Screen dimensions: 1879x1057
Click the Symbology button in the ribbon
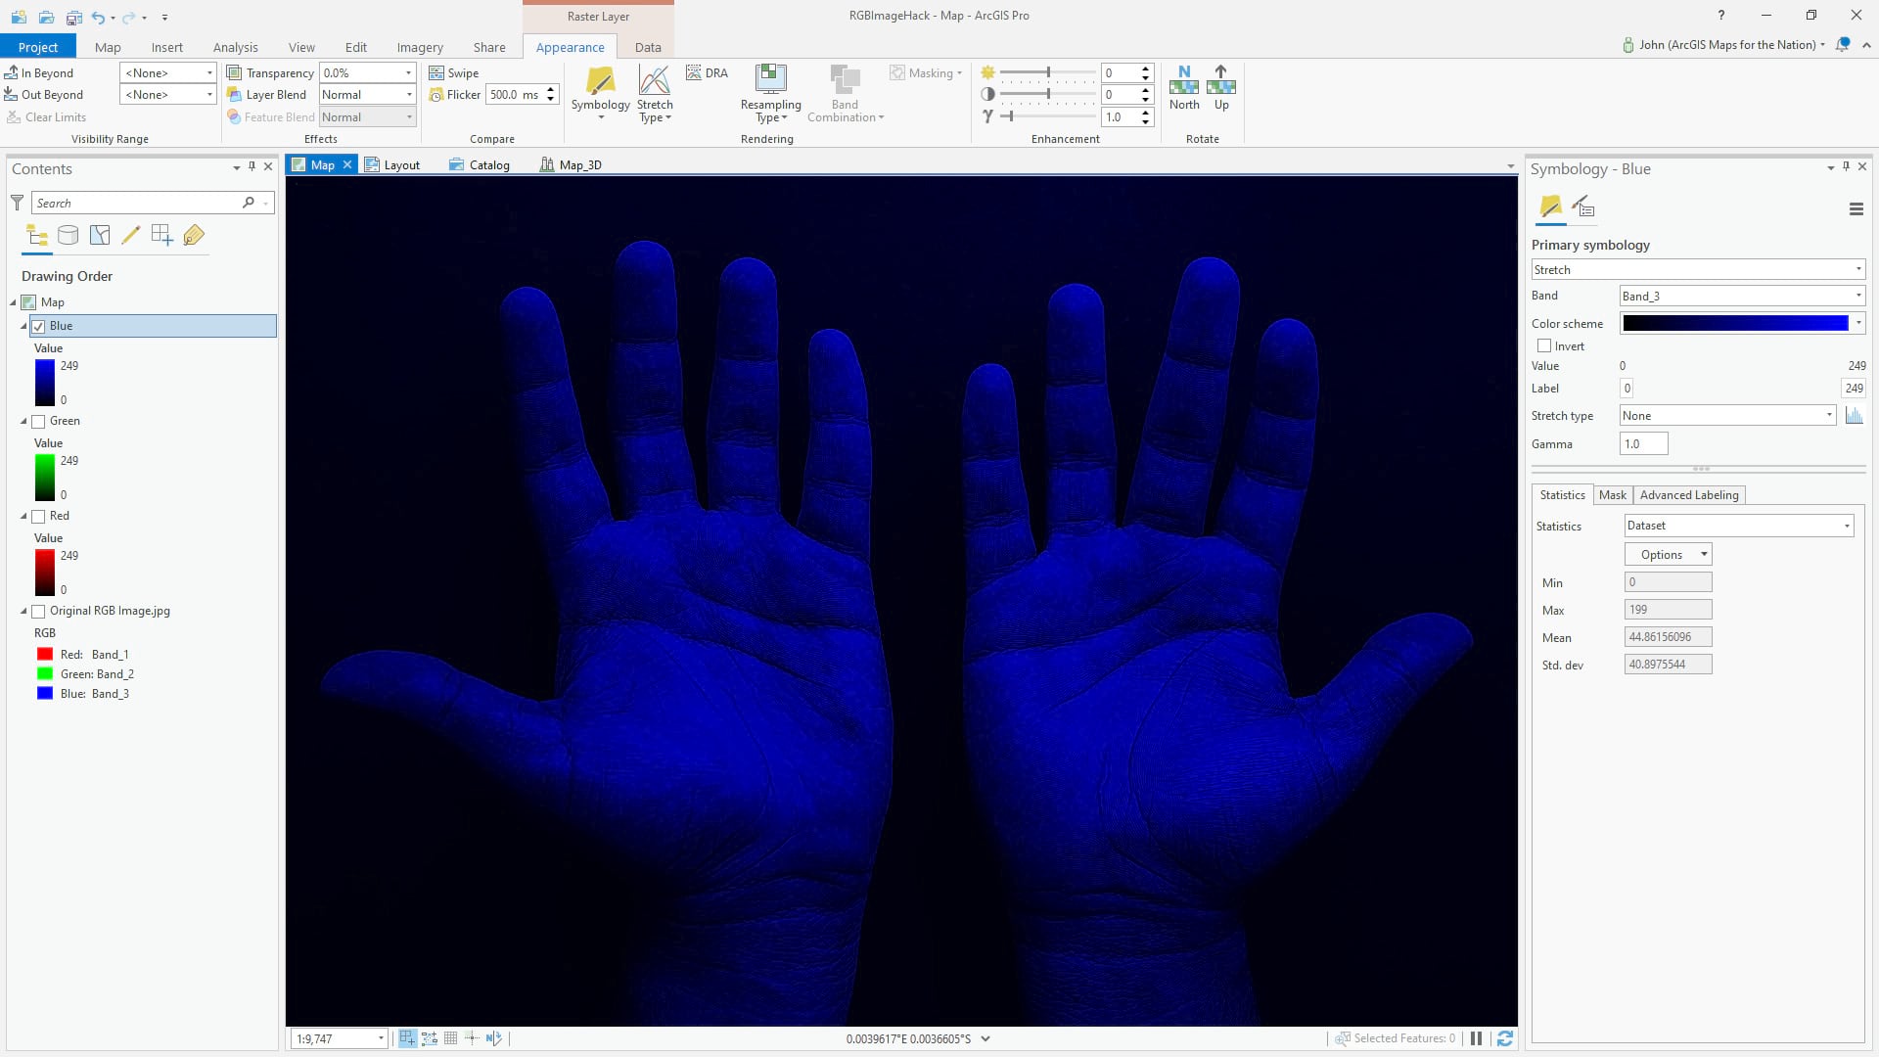[x=600, y=86]
